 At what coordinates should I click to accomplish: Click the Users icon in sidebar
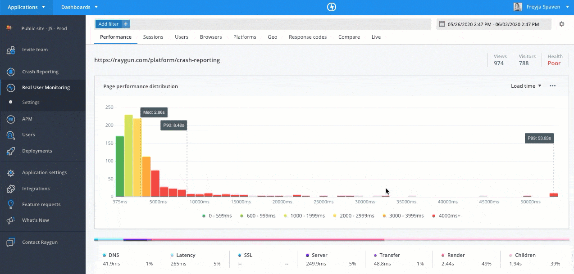point(11,135)
